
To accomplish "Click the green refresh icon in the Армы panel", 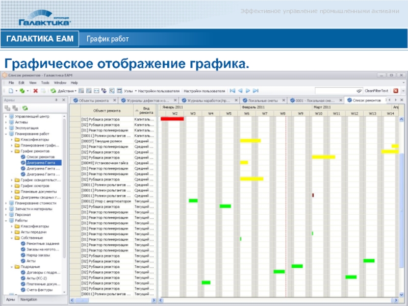I will click(24, 108).
